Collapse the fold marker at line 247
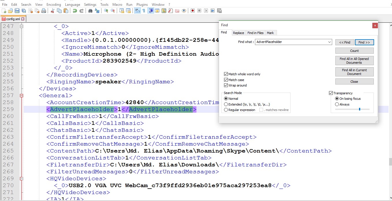Image resolution: width=392 pixels, height=201 pixels. [21, 26]
